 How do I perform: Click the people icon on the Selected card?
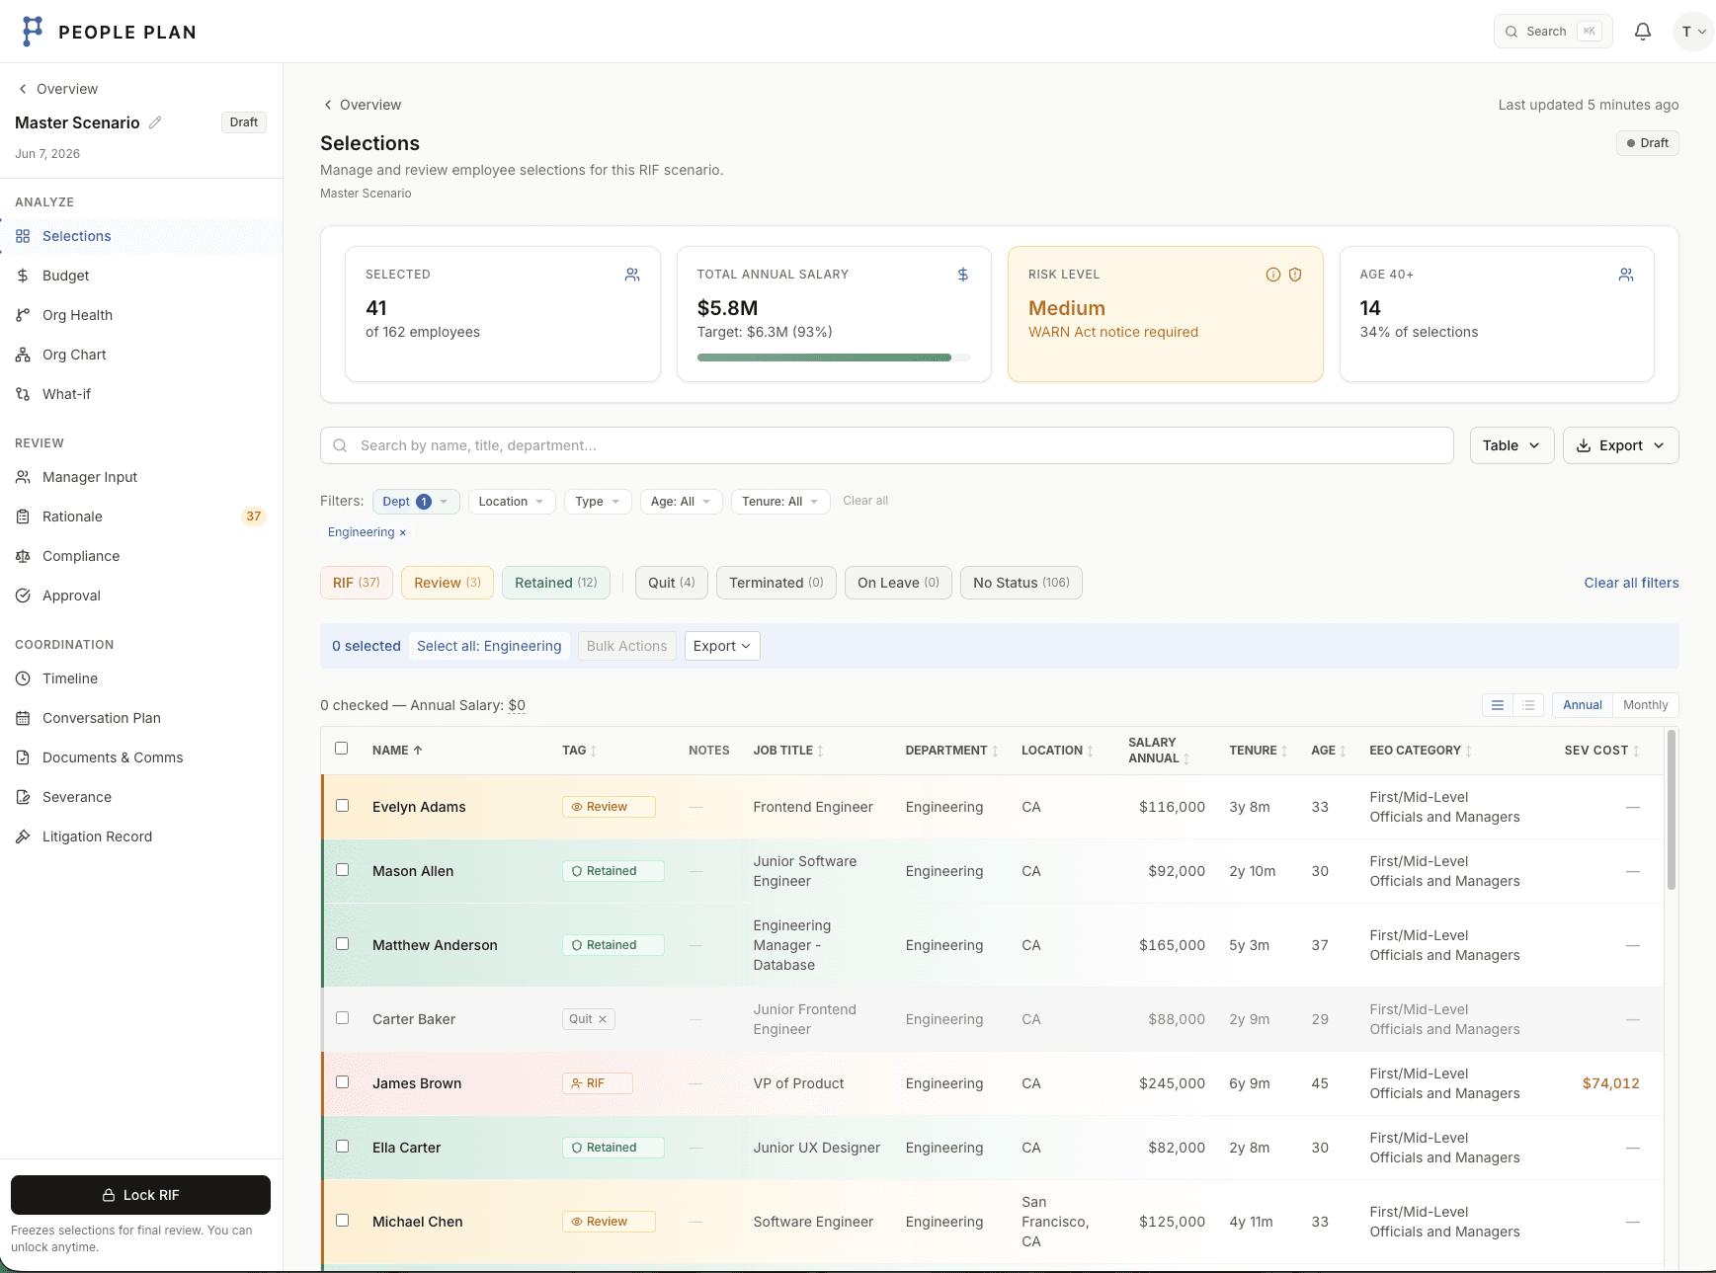tap(632, 275)
